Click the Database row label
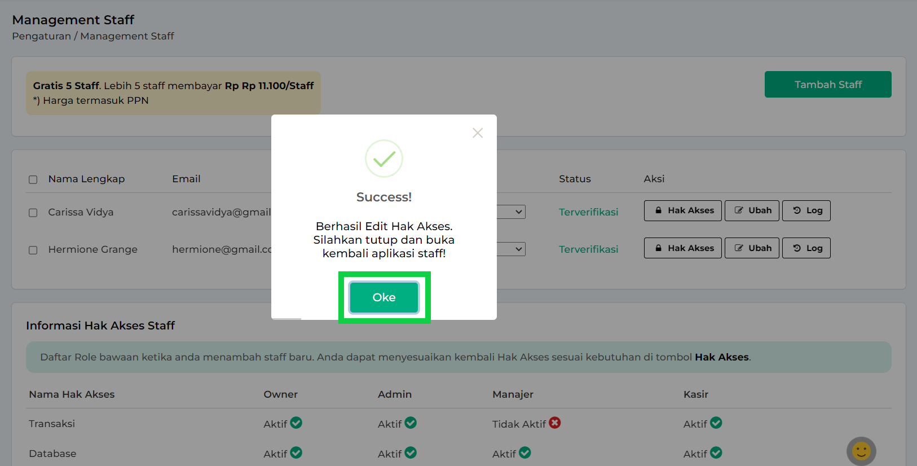This screenshot has width=917, height=466. tap(52, 454)
